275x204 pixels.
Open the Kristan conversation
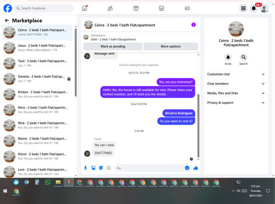[37, 94]
